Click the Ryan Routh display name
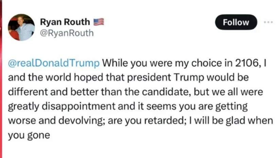The image size is (278, 158). coord(65,22)
